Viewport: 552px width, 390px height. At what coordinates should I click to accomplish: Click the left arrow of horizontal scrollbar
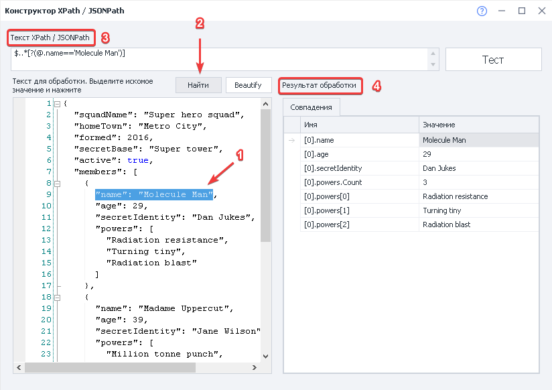click(x=19, y=367)
